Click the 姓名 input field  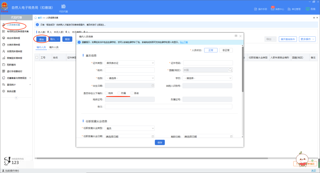pyautogui.click(x=130, y=70)
